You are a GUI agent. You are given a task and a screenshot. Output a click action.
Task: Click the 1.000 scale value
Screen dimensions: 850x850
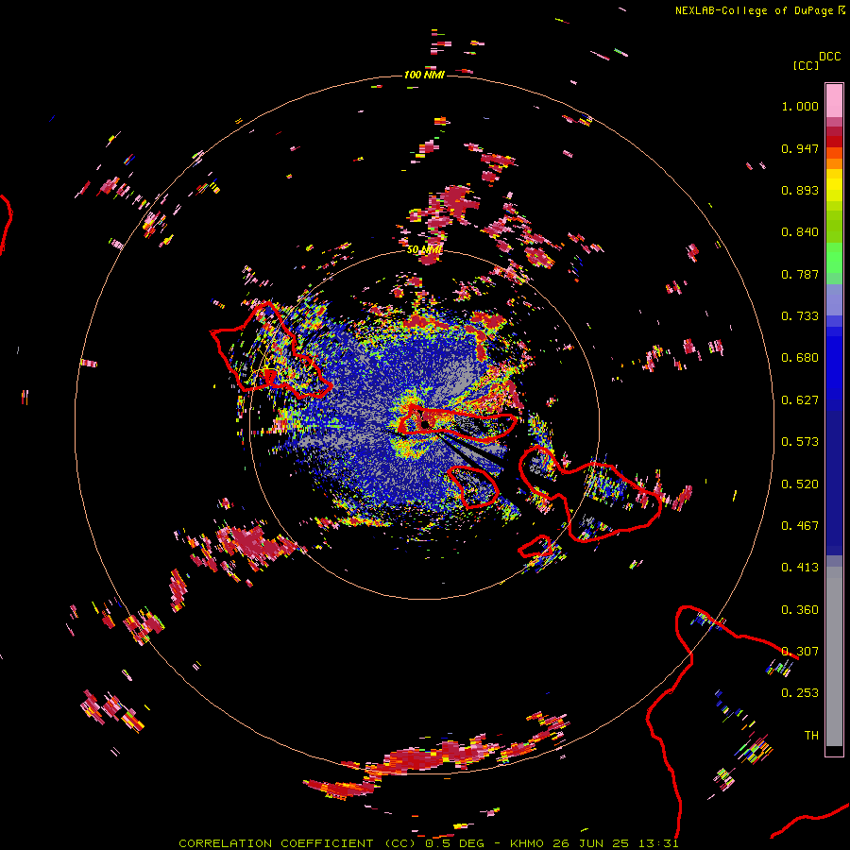pyautogui.click(x=800, y=106)
